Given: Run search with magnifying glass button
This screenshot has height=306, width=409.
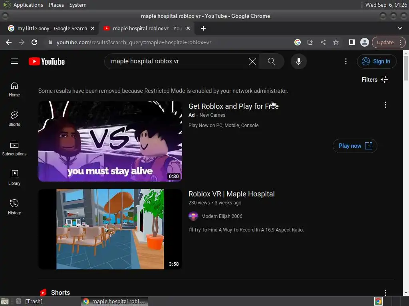Looking at the screenshot, I should pos(271,61).
